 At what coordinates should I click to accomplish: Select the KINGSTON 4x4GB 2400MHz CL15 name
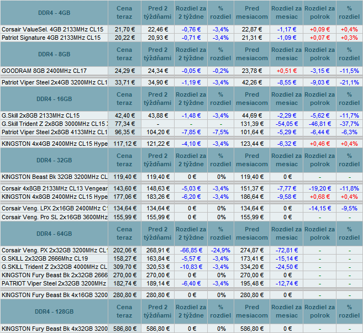coord(54,144)
